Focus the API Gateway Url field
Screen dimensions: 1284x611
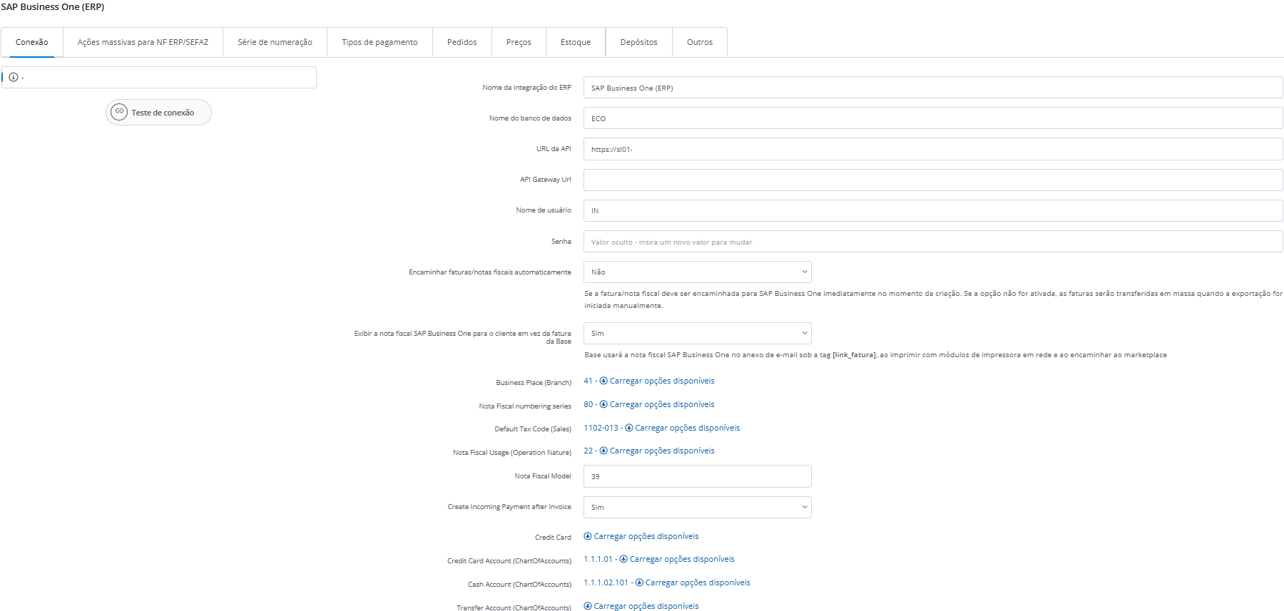pyautogui.click(x=932, y=180)
